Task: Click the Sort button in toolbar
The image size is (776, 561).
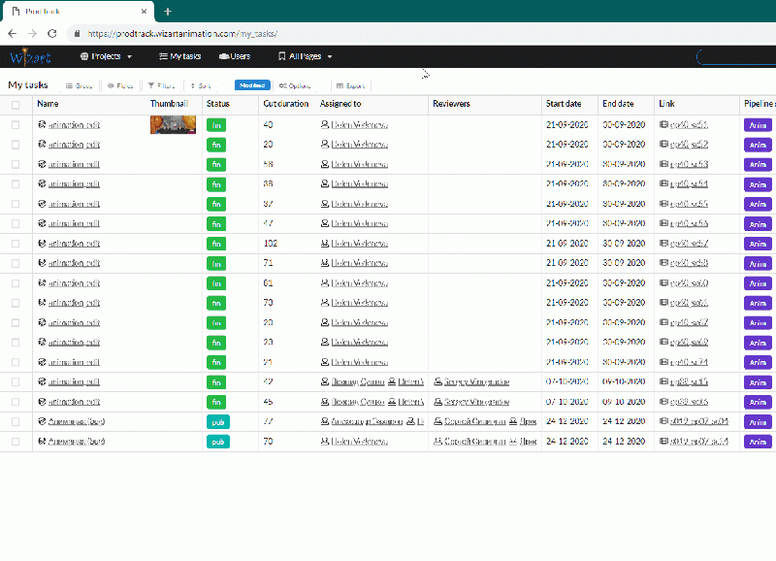Action: point(199,85)
